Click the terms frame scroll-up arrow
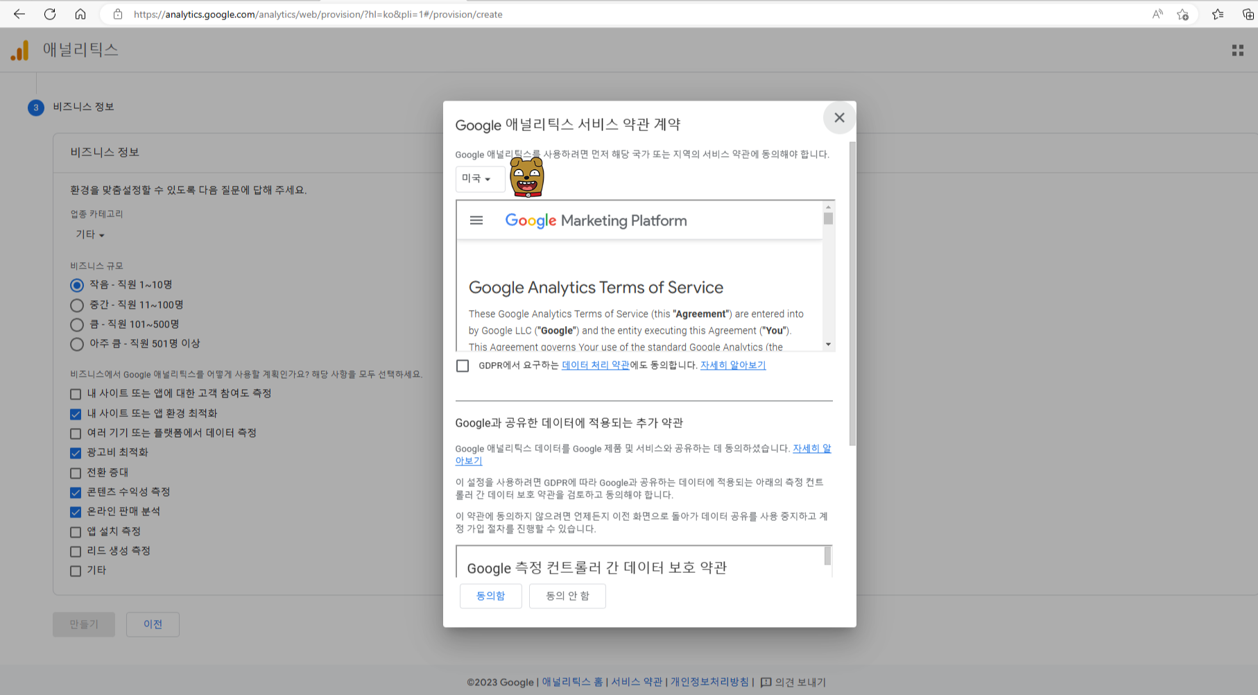The image size is (1258, 695). [x=828, y=207]
